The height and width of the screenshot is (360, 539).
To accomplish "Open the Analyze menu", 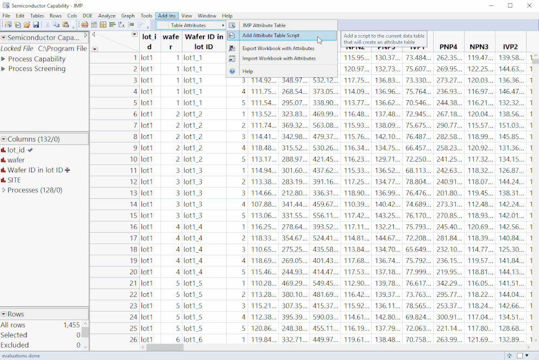I will (106, 16).
